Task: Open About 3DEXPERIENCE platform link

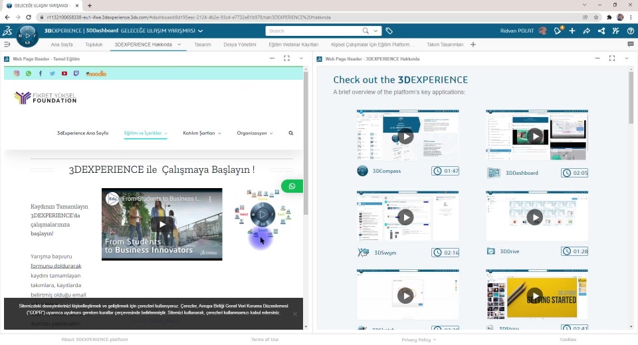Action: pos(94,339)
